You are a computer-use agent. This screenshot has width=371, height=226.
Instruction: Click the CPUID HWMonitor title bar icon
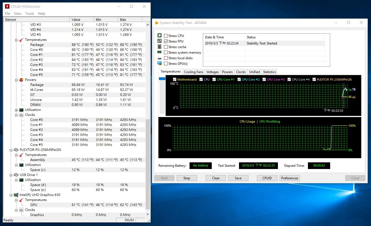tap(7, 6)
